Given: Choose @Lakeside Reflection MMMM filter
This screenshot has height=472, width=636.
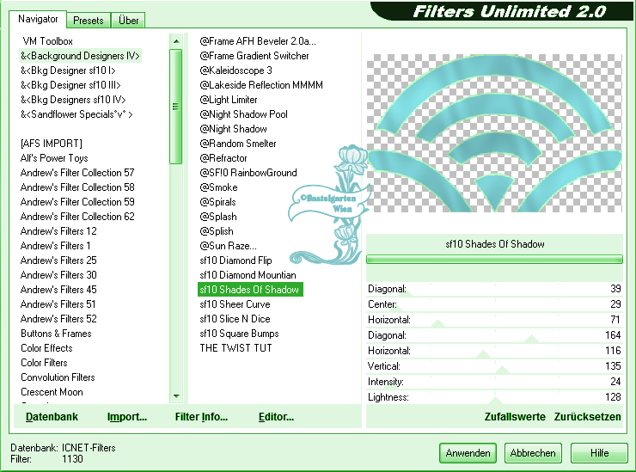Looking at the screenshot, I should coord(261,85).
